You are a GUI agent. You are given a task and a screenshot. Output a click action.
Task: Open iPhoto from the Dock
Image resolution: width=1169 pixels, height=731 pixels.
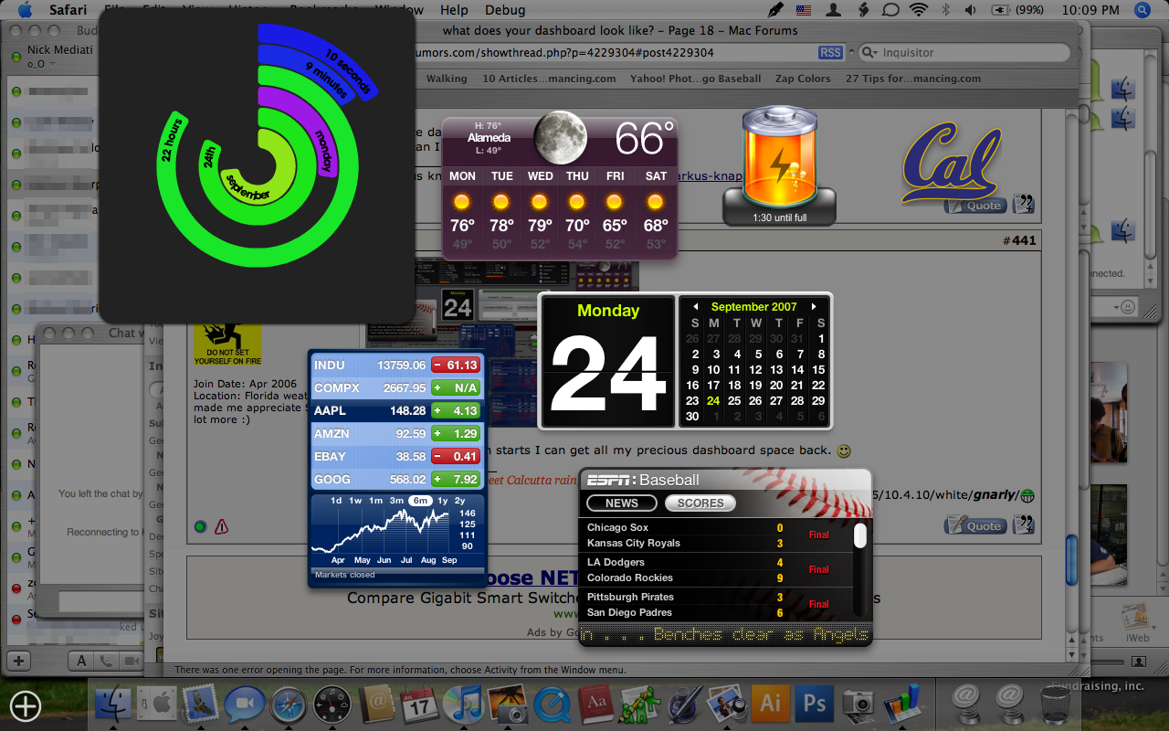[x=507, y=704]
